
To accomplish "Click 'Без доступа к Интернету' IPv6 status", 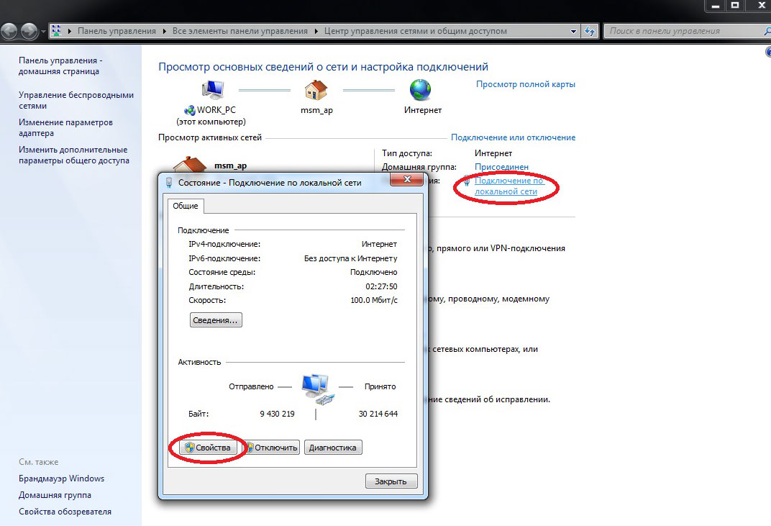I will tap(350, 258).
